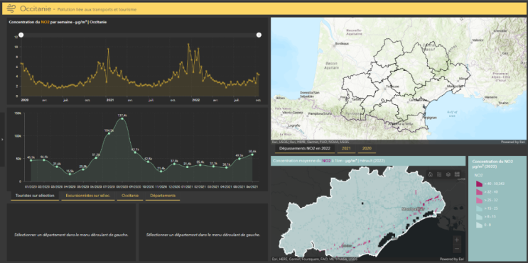Click the 2022 label on NO2 chart axis
The image size is (528, 263).
(x=195, y=100)
